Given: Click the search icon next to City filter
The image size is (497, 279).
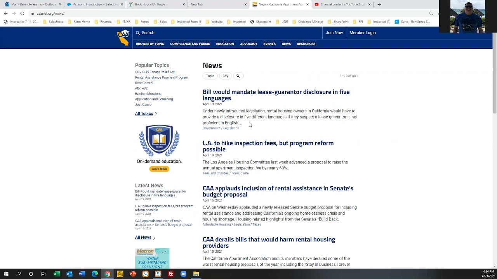Looking at the screenshot, I should point(238,76).
